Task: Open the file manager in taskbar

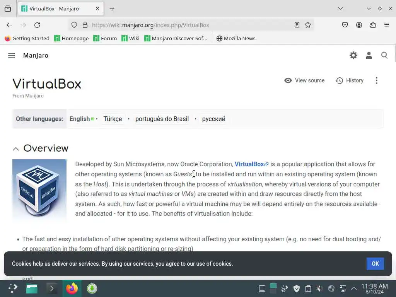Action: click(32, 288)
